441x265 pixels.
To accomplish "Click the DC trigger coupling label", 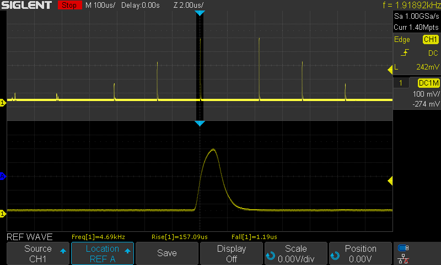I will tap(433, 53).
